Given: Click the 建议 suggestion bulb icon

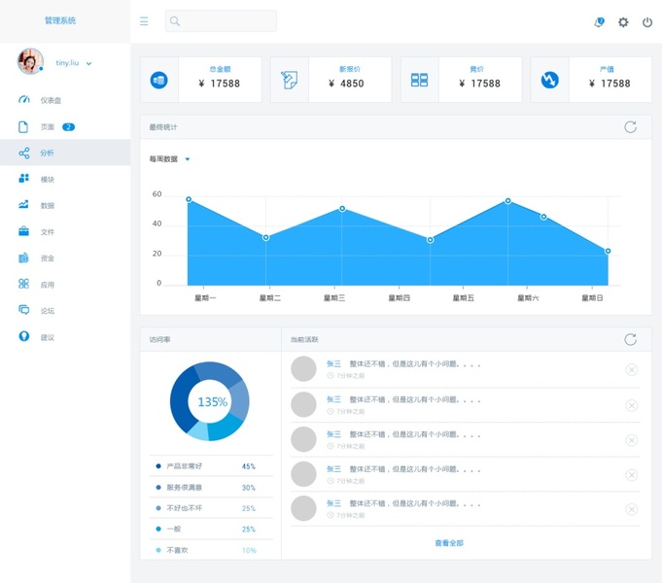Looking at the screenshot, I should 24,336.
